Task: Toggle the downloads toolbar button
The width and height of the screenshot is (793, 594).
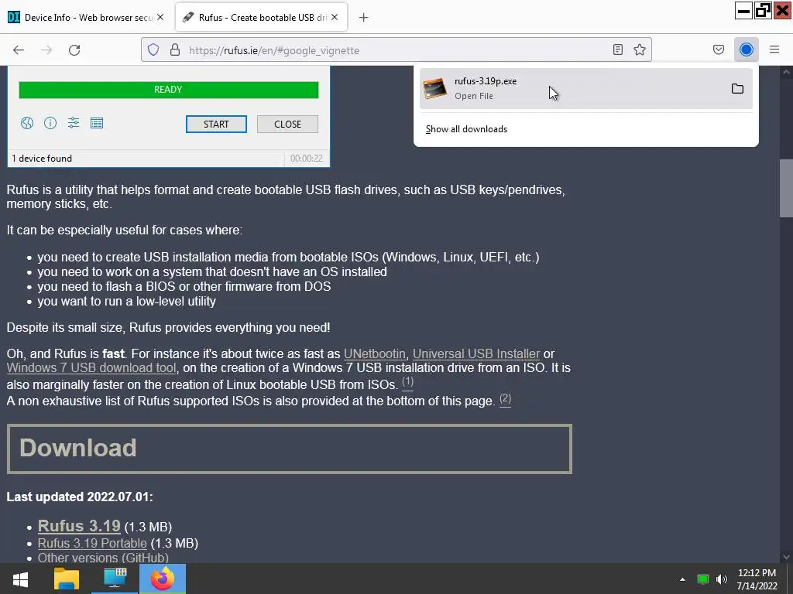Action: (x=746, y=49)
